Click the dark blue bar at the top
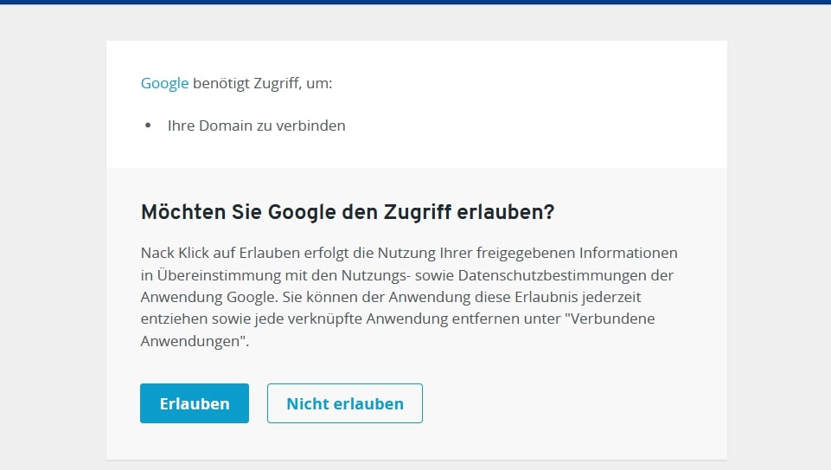 (x=415, y=2)
